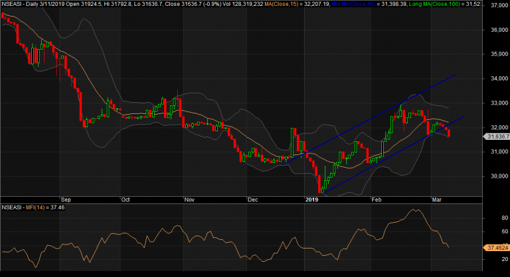The image size is (510, 277).
Task: Click the 36,000 price axis label
Action: 499,30
